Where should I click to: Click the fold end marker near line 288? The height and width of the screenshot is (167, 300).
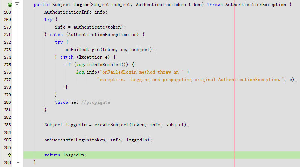(18, 162)
